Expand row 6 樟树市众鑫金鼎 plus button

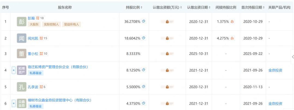[x=14, y=104]
